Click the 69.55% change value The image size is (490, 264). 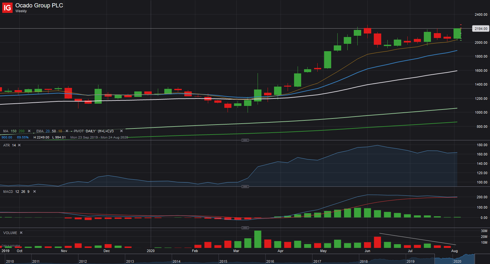click(23, 137)
